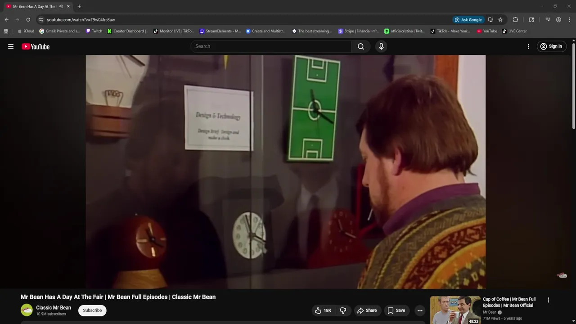Screen dimensions: 576x324
Task: Open the StreamElements bookmark
Action: pos(220,31)
